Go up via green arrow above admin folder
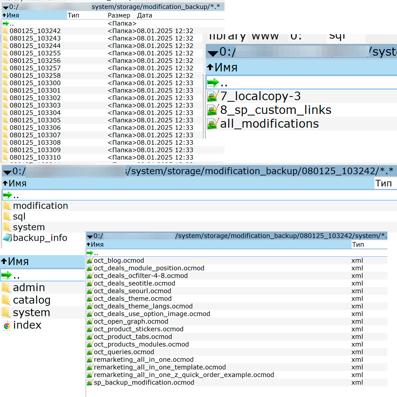Image resolution: width=397 pixels, height=397 pixels. coord(7,275)
